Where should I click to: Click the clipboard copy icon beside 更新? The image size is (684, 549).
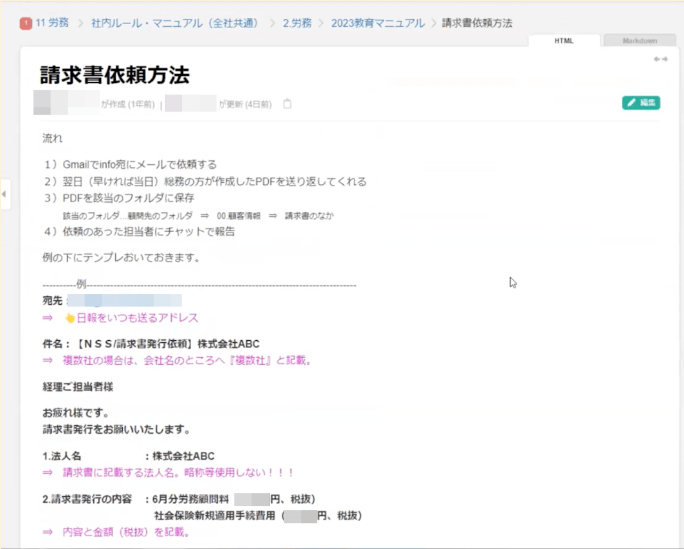point(287,104)
